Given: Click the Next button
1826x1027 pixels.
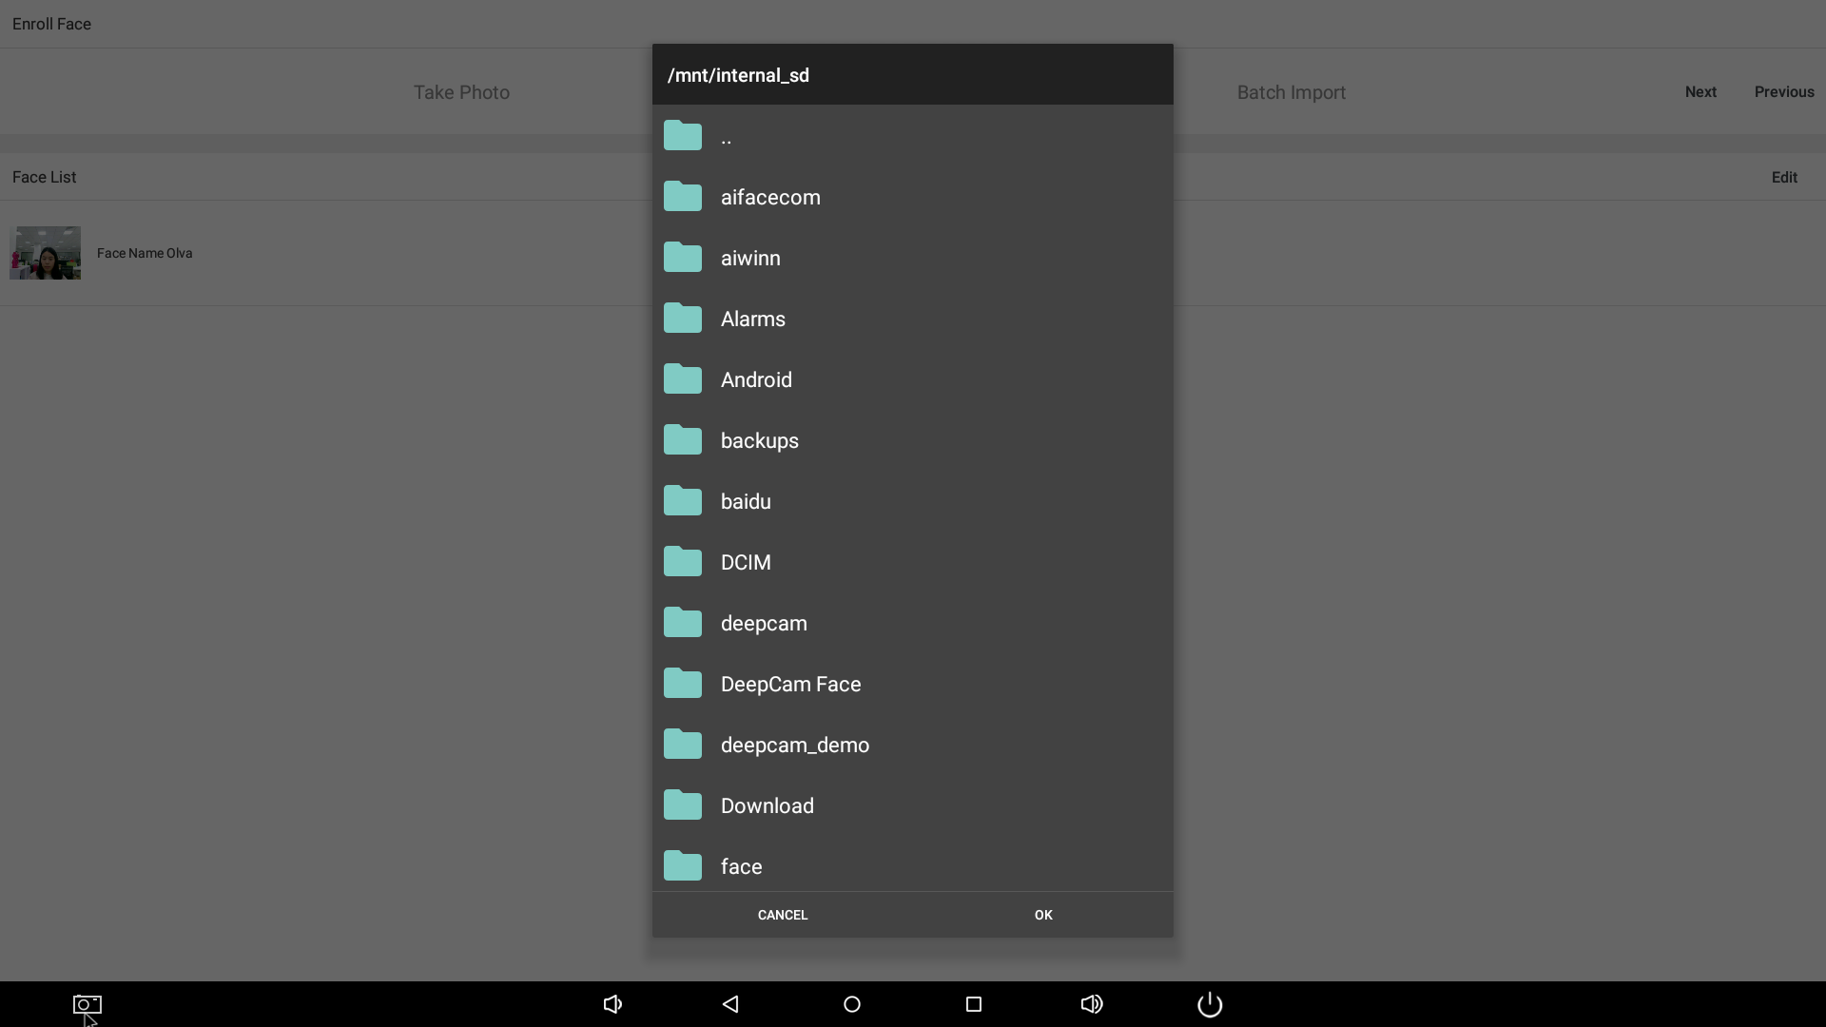Looking at the screenshot, I should pos(1700,92).
